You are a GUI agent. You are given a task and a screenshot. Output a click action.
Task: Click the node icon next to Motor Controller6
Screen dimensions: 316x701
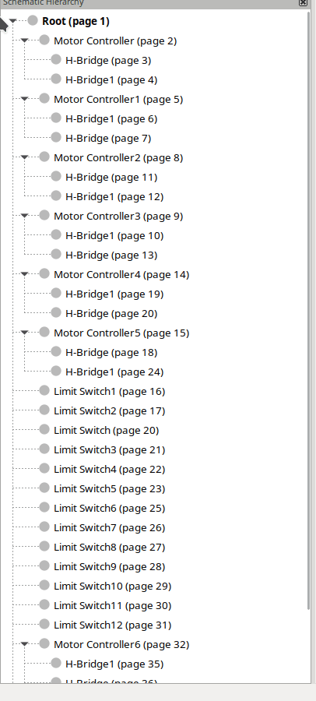pos(44,644)
